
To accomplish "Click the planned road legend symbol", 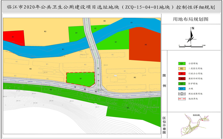I will pos(182,94).
